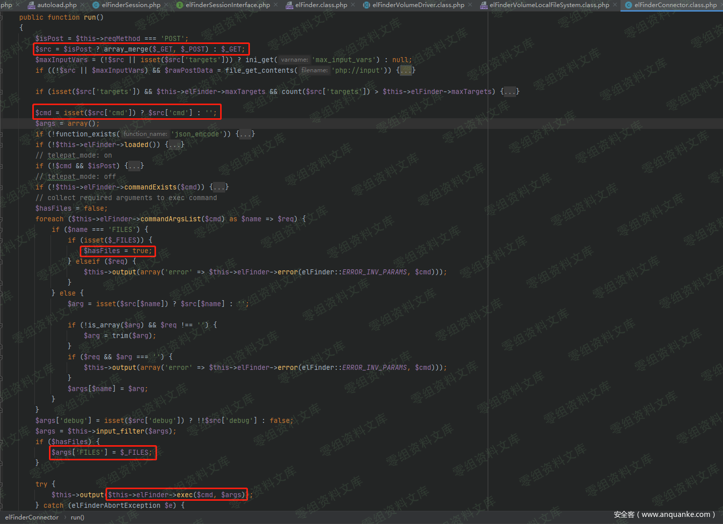The width and height of the screenshot is (723, 524).
Task: Expand folded block after file_get_contents line
Action: [405, 71]
